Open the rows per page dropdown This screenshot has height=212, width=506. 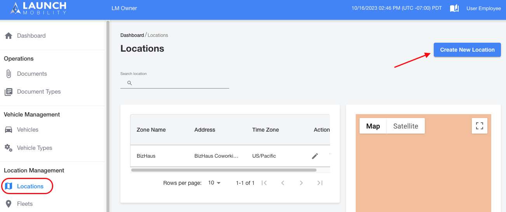click(214, 183)
